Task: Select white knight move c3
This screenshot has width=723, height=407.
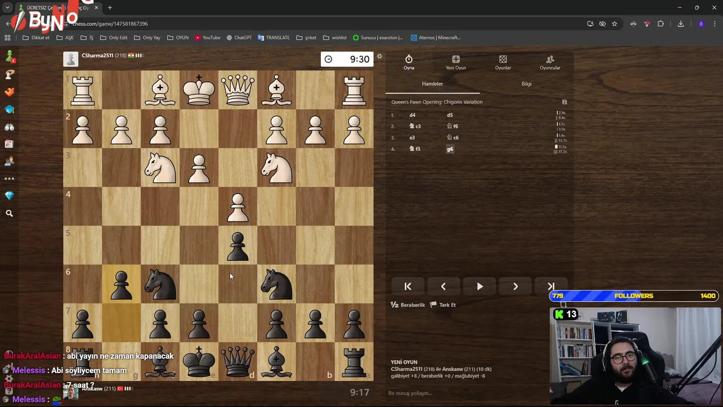Action: [x=415, y=126]
